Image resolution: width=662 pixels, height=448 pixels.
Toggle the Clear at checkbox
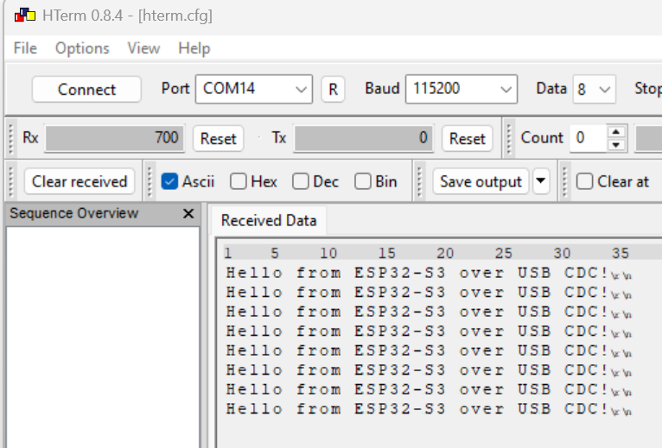click(x=585, y=181)
